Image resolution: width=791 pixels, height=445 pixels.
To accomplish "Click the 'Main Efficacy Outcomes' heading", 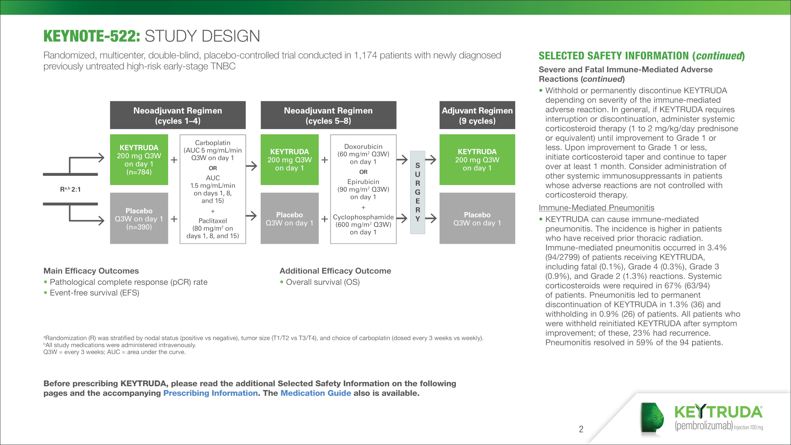I will 91,271.
